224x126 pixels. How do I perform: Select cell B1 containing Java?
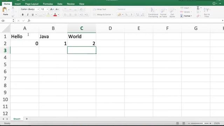pyautogui.click(x=53, y=36)
